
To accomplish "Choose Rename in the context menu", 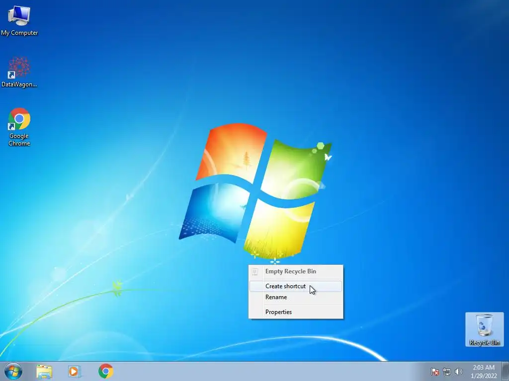I will pyautogui.click(x=295, y=297).
